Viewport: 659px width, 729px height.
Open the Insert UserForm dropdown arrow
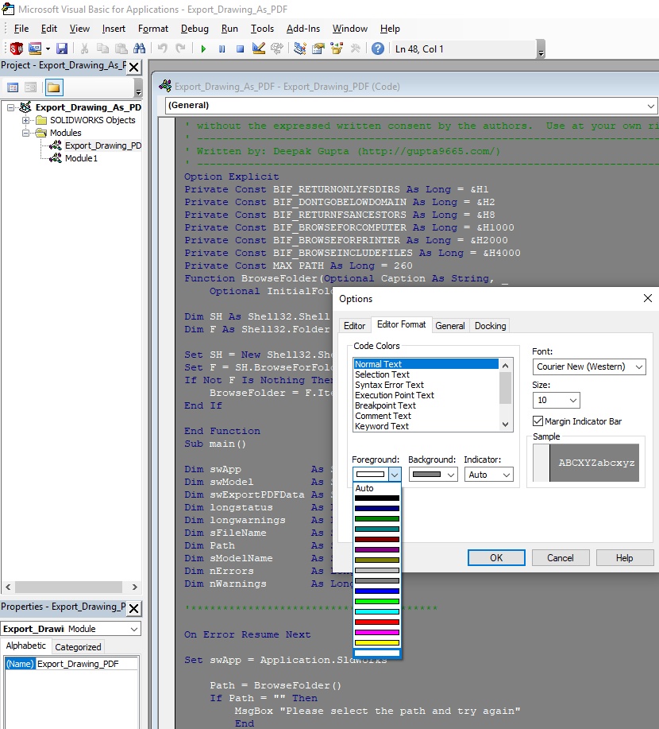[48, 48]
